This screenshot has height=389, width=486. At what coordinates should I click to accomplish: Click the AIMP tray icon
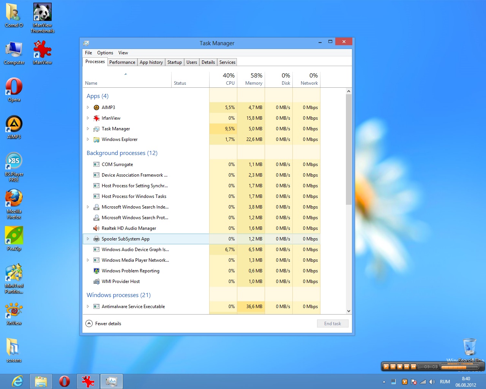tap(405, 382)
